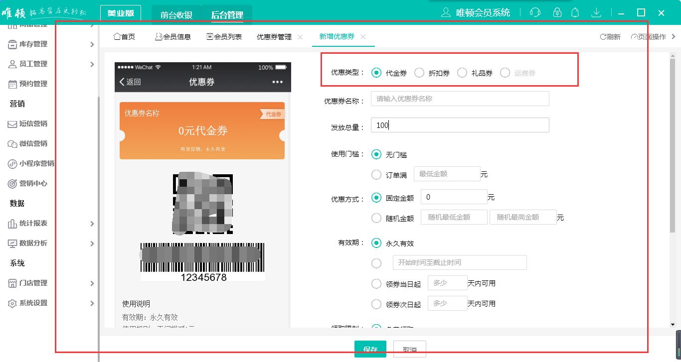Click the scroll-down arrow at scrollbar bottom
This screenshot has height=362, width=681.
pos(673,324)
